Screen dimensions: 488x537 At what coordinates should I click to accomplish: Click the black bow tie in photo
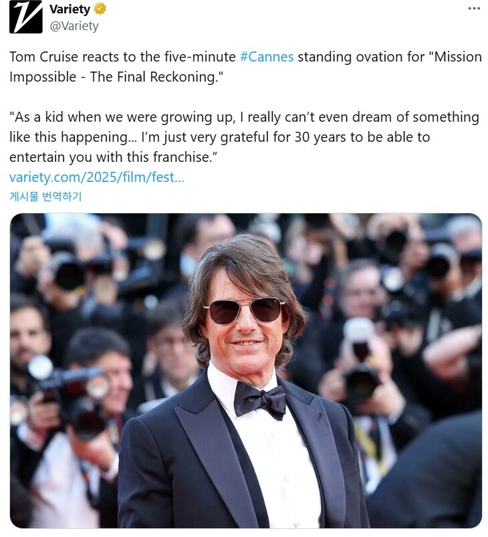[x=260, y=401]
